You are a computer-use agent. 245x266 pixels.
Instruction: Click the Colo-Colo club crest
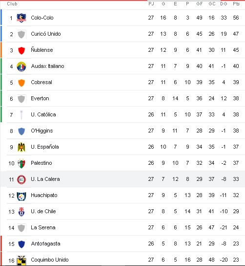[21, 18]
